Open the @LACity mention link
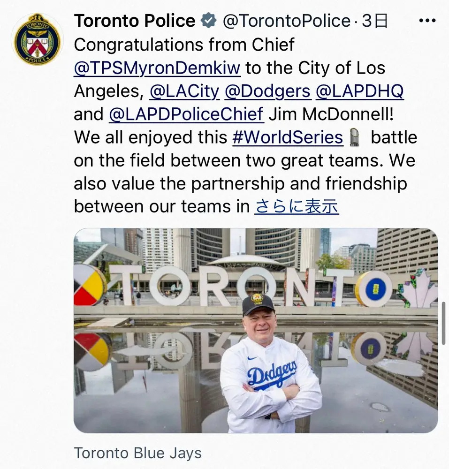The width and height of the screenshot is (449, 469). [x=184, y=91]
